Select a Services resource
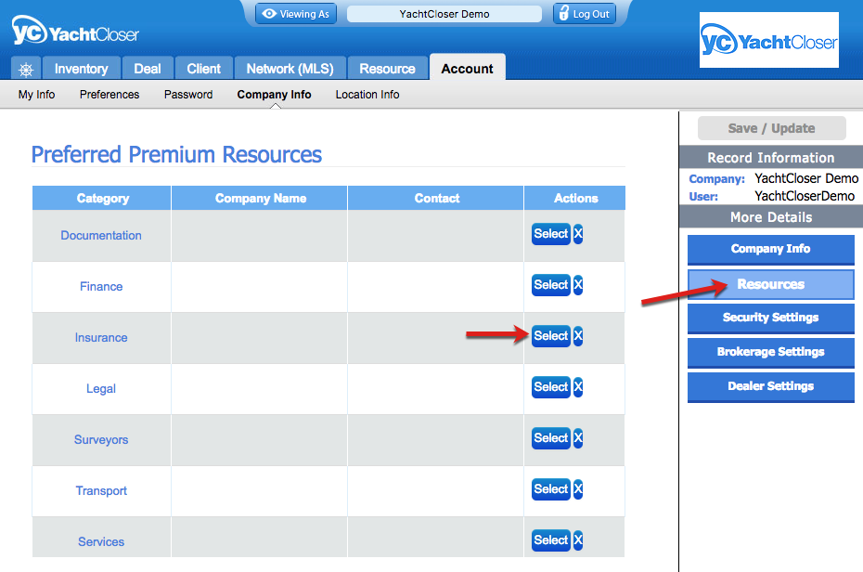Viewport: 863px width, 572px height. point(551,540)
